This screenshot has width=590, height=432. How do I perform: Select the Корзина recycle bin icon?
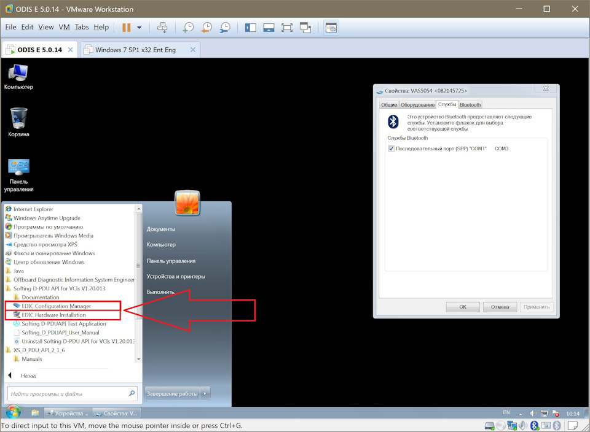coord(18,123)
